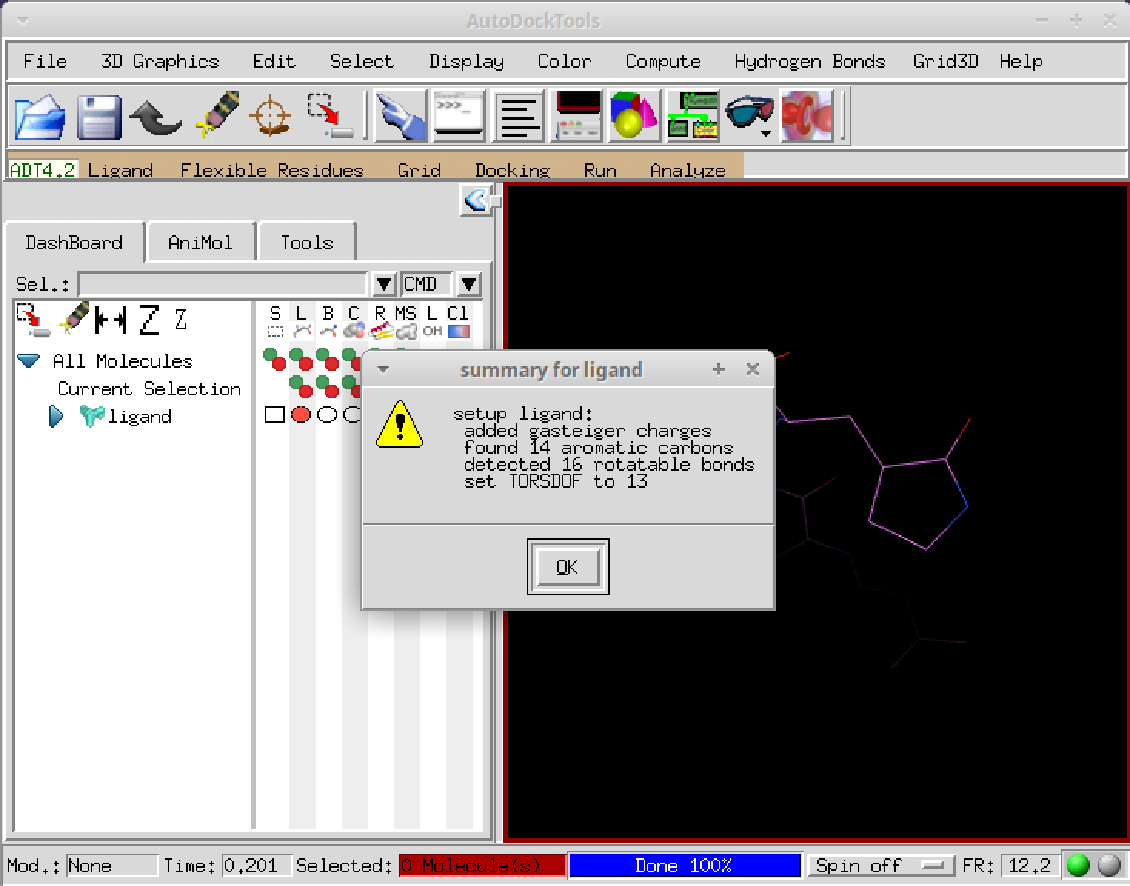Click the colored 3D shapes geometry icon
The height and width of the screenshot is (886, 1130).
[x=634, y=116]
